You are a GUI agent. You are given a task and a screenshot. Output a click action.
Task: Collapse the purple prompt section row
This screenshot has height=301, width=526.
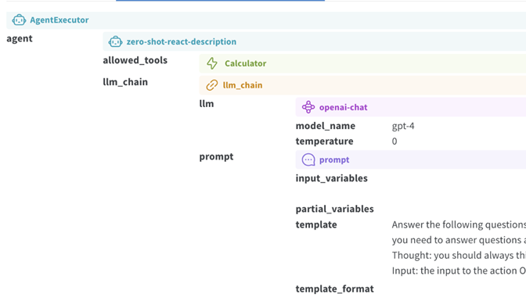coord(411,160)
